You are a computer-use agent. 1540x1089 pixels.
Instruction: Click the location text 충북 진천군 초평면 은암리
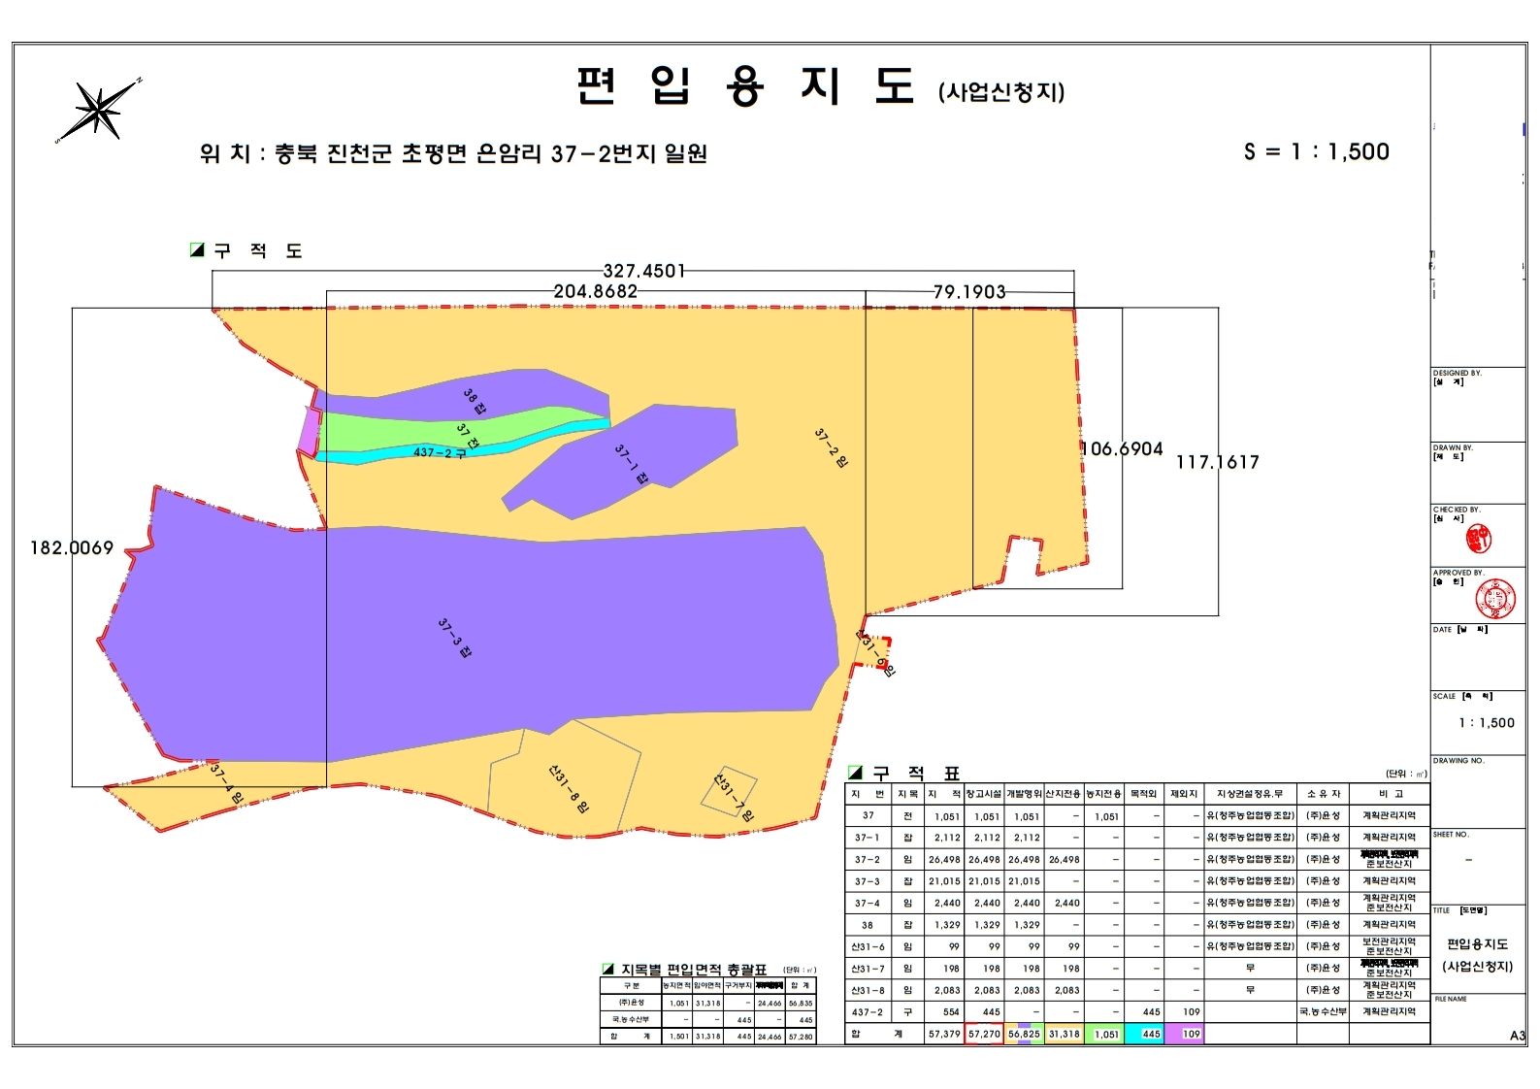[x=409, y=153]
